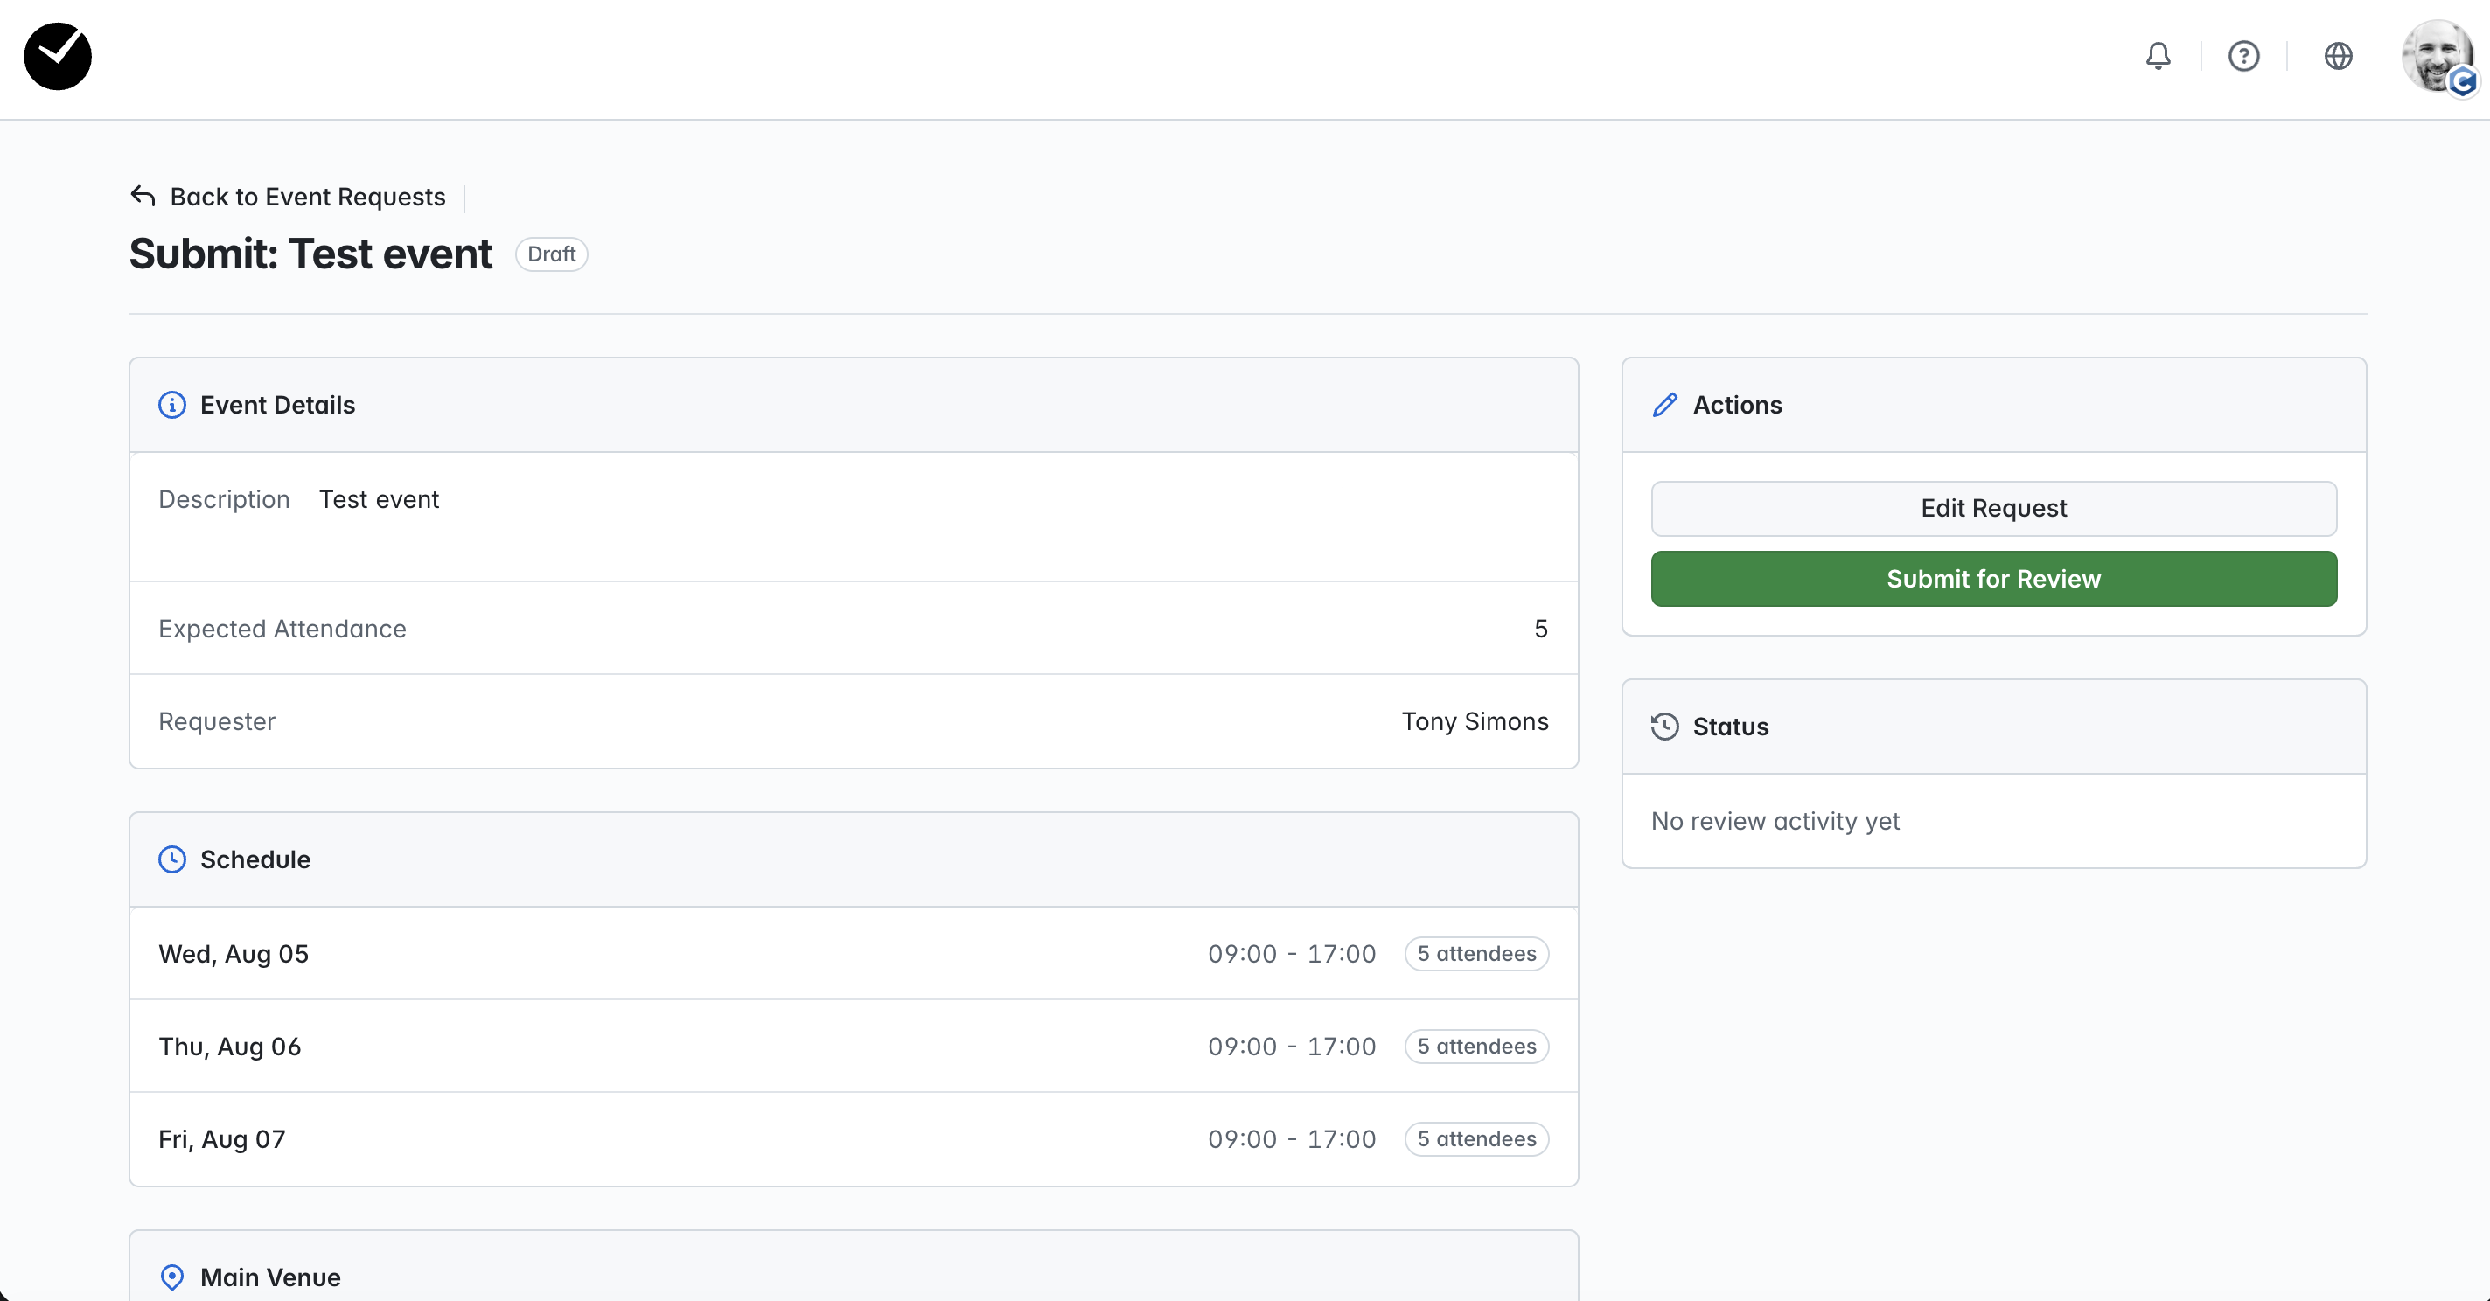Click the Edit Request button
This screenshot has height=1301, width=2490.
click(x=1993, y=508)
